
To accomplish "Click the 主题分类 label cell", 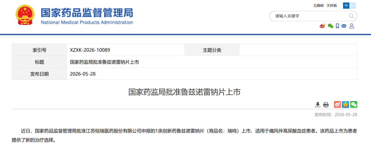I will point(212,50).
